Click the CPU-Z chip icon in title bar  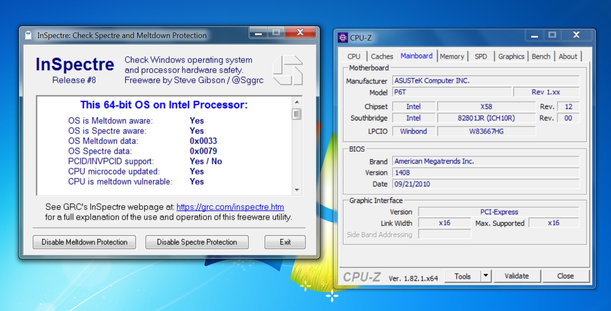click(343, 38)
